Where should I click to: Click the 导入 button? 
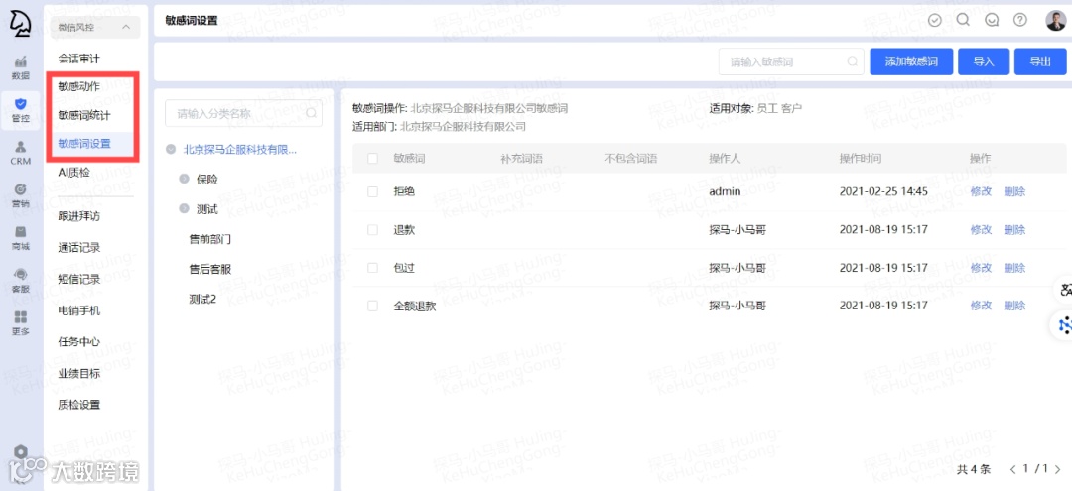pos(984,61)
